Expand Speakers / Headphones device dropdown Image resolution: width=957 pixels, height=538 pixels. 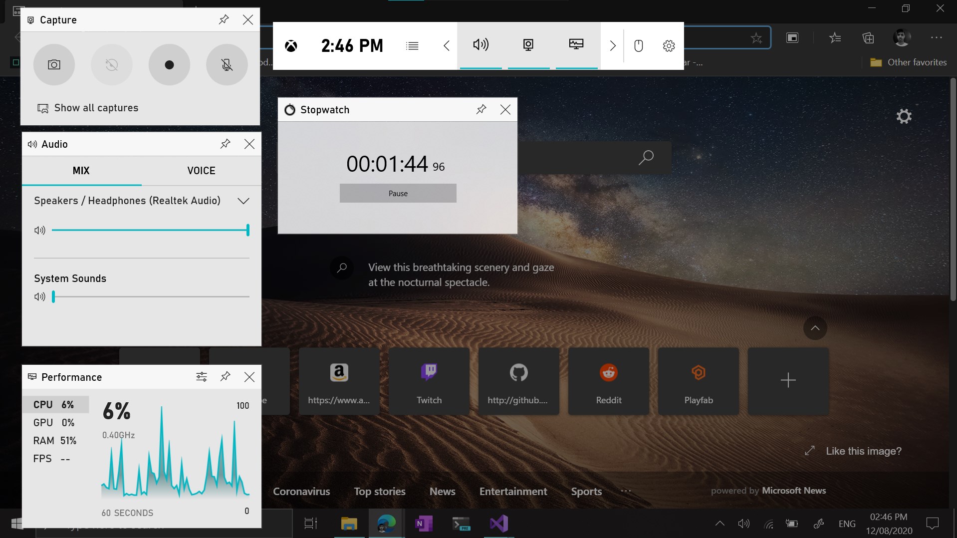pyautogui.click(x=243, y=201)
